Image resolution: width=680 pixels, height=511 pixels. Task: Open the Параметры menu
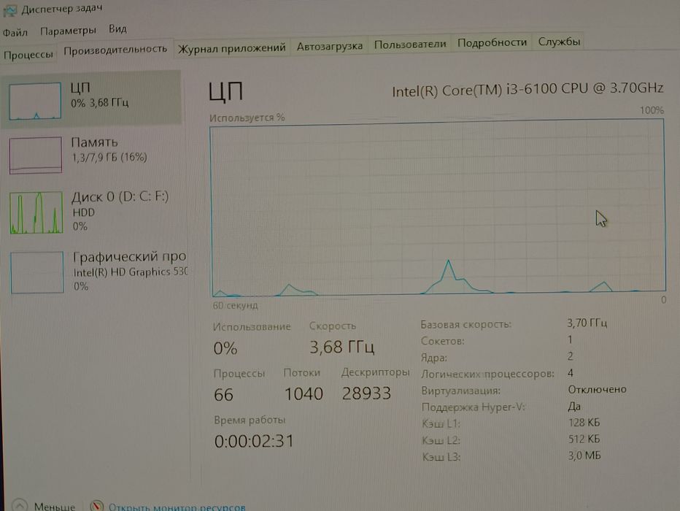(68, 31)
